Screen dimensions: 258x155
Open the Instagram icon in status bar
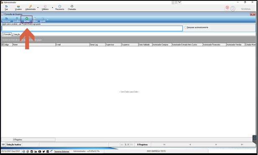click(x=32, y=151)
